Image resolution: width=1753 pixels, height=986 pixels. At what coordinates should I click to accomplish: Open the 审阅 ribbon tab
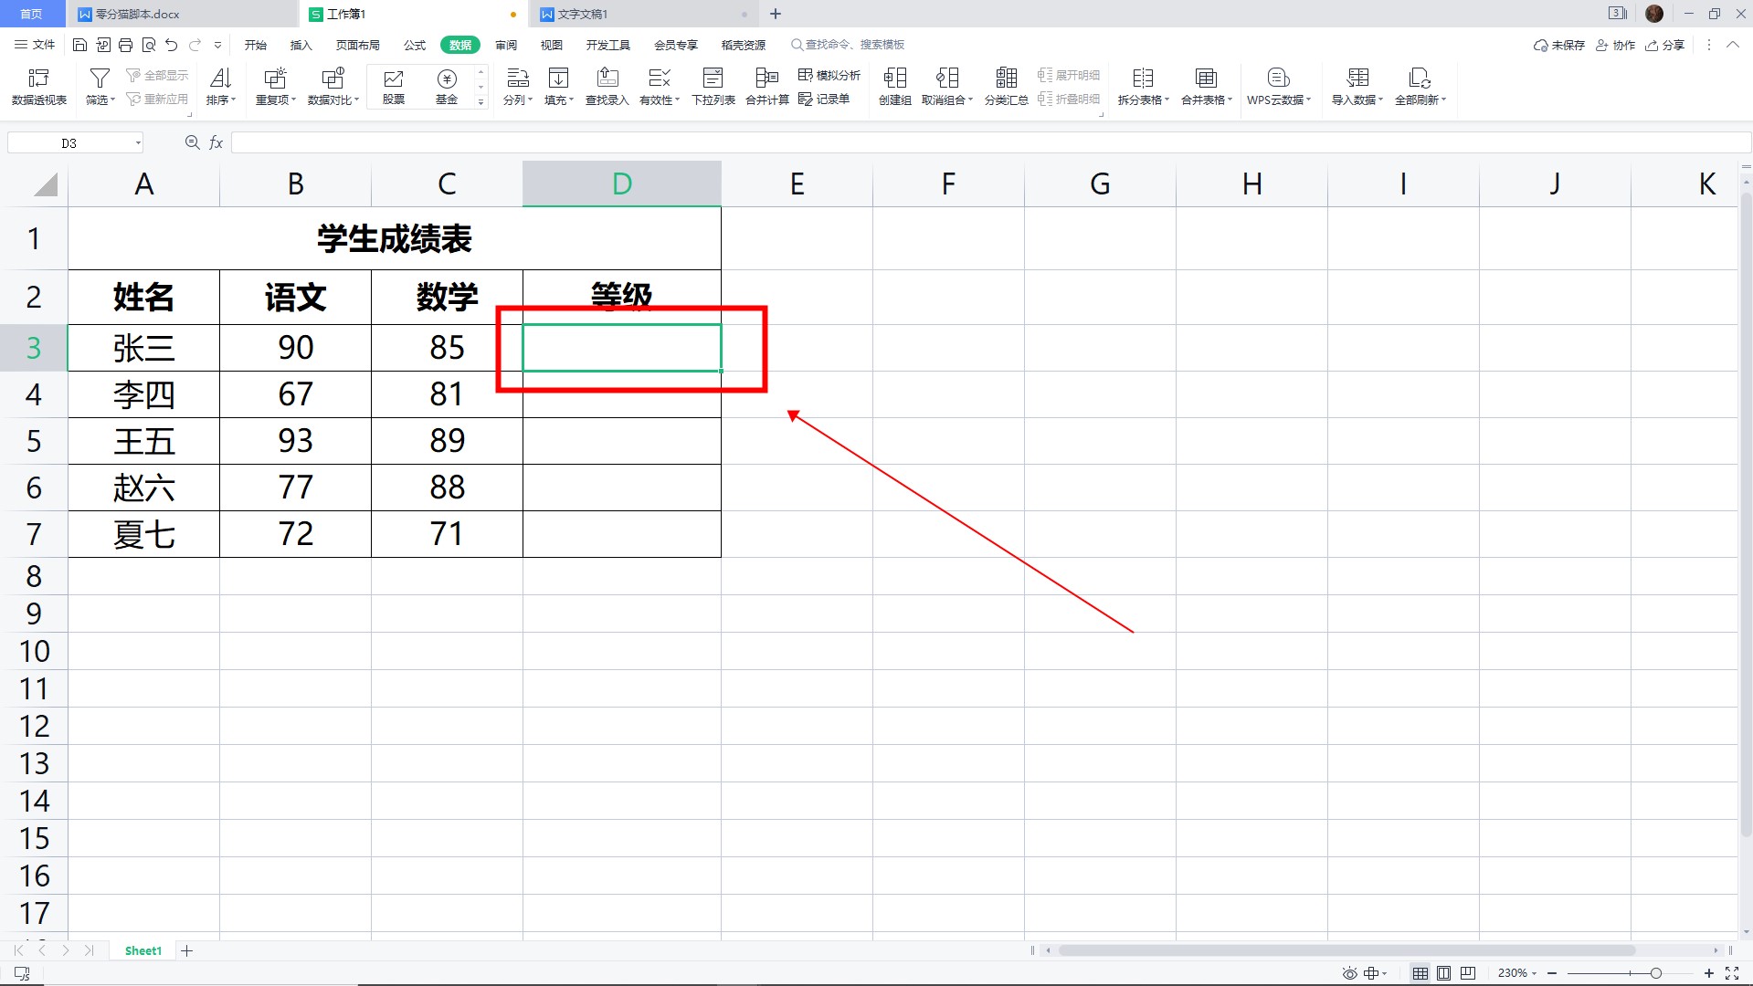pos(506,45)
